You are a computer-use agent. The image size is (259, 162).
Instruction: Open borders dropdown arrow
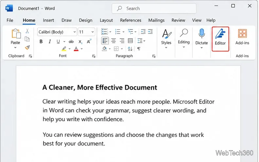coord(122,49)
